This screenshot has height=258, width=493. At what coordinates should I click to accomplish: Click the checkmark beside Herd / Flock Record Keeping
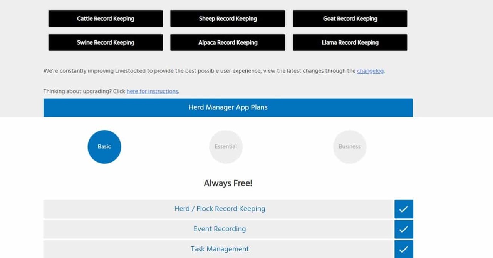coord(403,209)
